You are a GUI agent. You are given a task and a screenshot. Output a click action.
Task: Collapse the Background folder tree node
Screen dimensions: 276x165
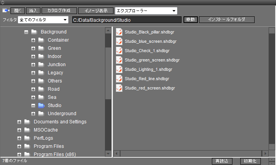26,32
